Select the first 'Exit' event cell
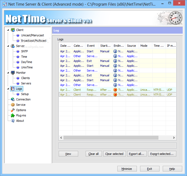The width and height of the screenshot is (187, 176). tap(92, 61)
